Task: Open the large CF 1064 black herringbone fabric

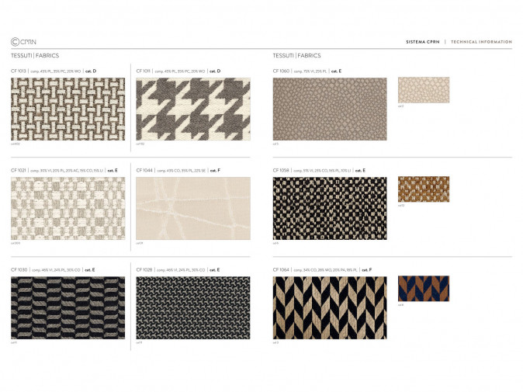Action: 329,307
